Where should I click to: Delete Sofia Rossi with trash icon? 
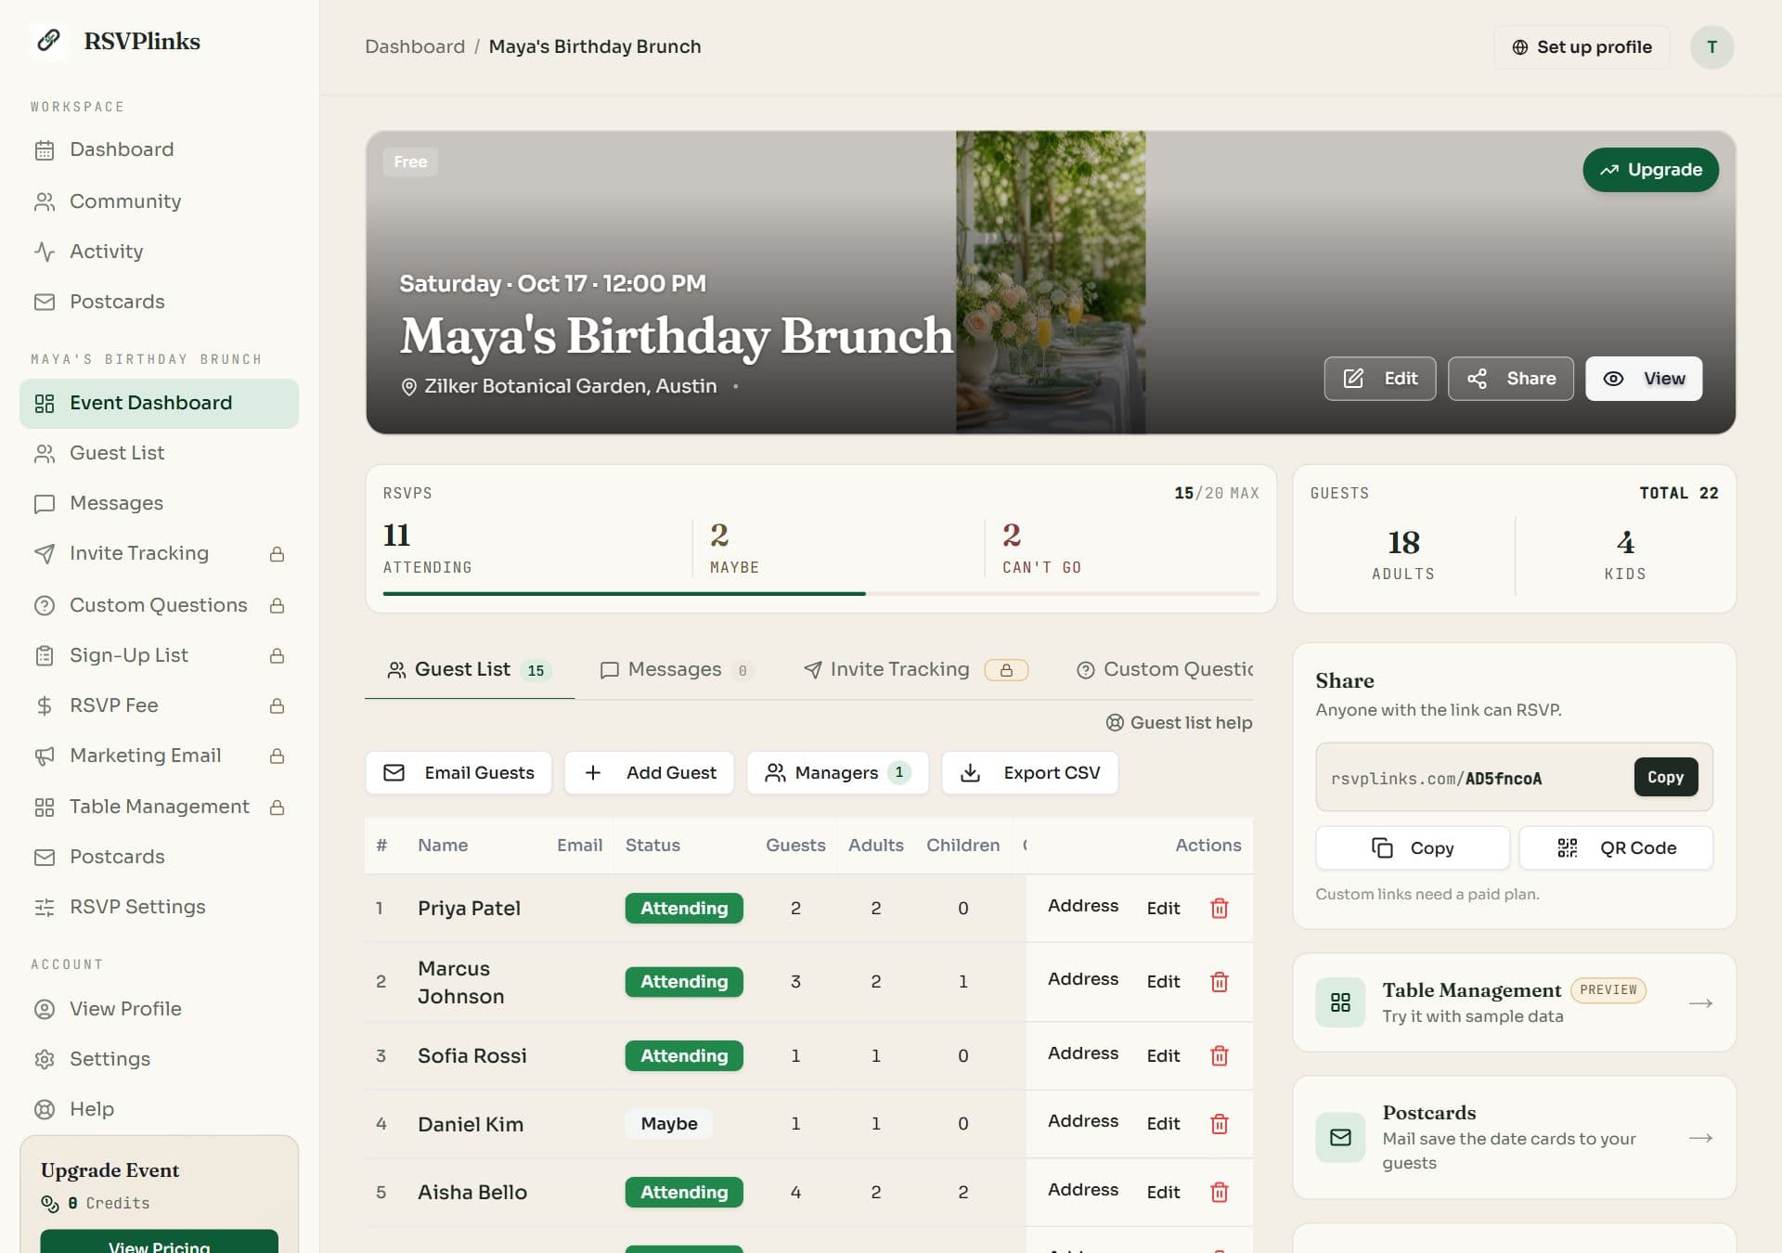tap(1220, 1055)
